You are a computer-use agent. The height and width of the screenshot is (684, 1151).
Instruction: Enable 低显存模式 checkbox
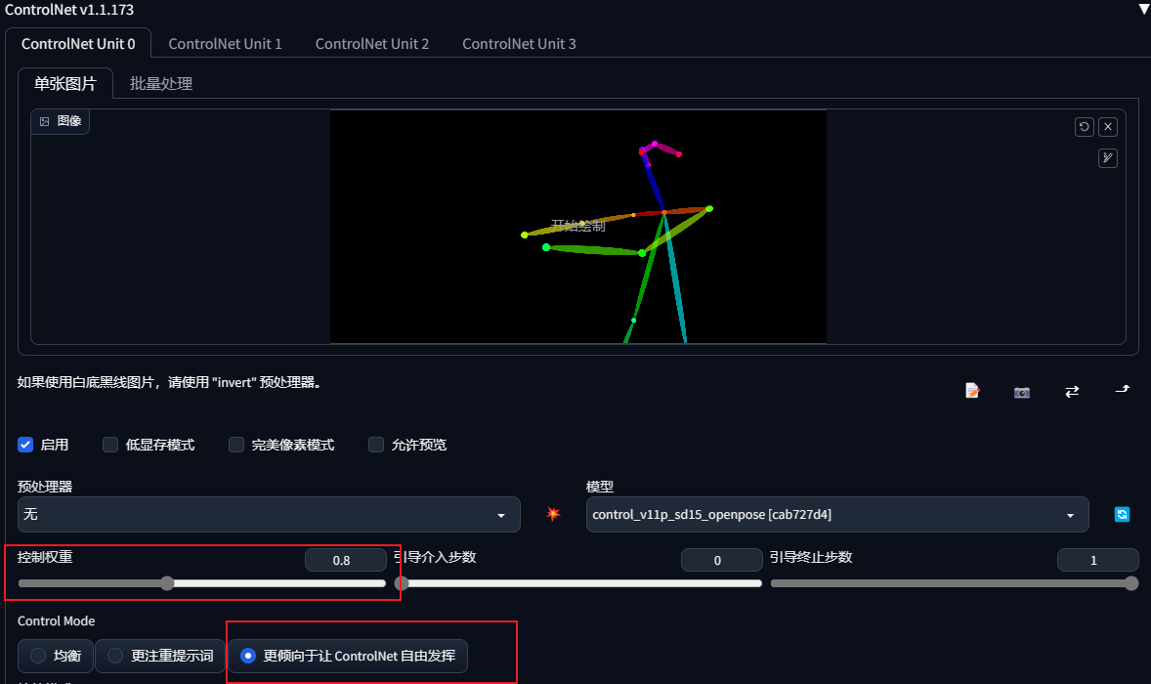click(110, 445)
